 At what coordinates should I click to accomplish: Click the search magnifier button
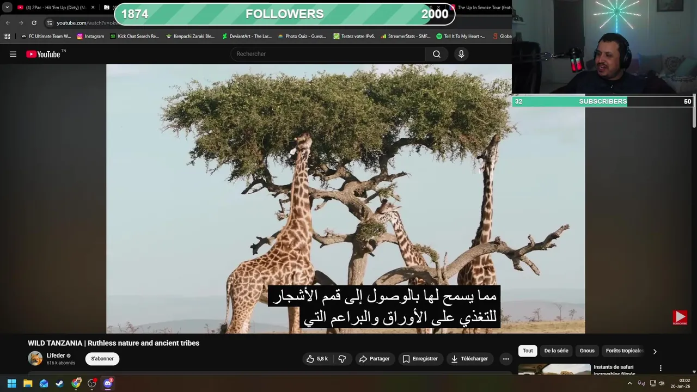(x=436, y=54)
